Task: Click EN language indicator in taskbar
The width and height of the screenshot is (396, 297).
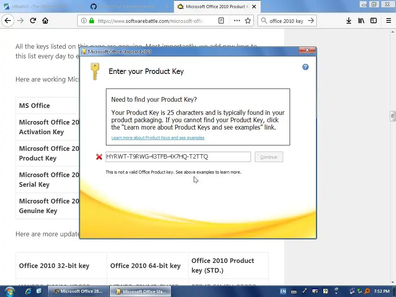Action: pyautogui.click(x=283, y=292)
